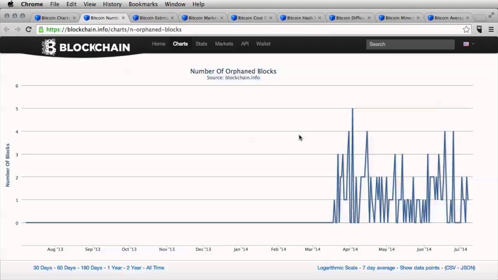This screenshot has width=498, height=280.
Task: Open the History menu
Action: [112, 4]
